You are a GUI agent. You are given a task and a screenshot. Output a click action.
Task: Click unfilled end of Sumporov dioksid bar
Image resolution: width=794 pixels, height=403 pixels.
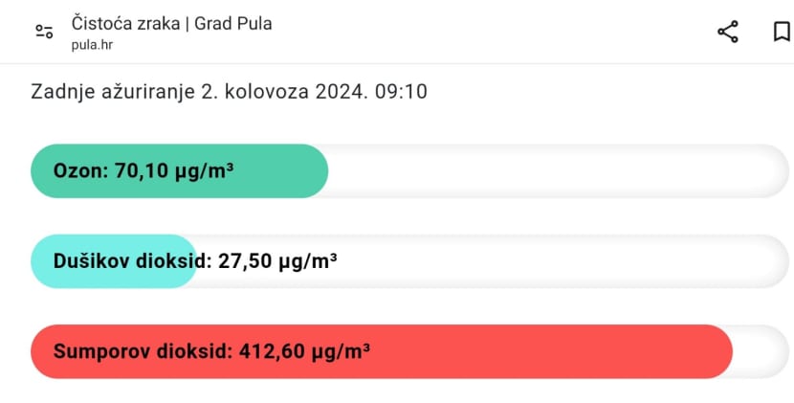point(761,351)
